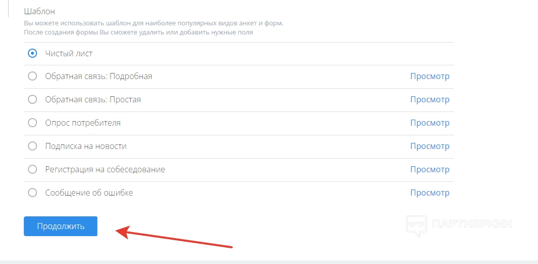The height and width of the screenshot is (264, 538).
Task: Choose the Обратная связь: Подробная radio button
Action: tap(32, 77)
